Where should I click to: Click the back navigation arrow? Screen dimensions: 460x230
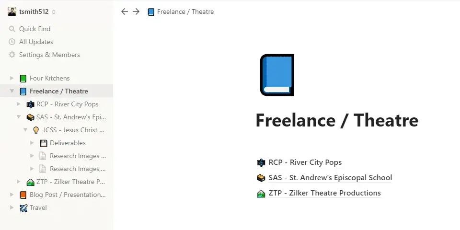tap(125, 11)
